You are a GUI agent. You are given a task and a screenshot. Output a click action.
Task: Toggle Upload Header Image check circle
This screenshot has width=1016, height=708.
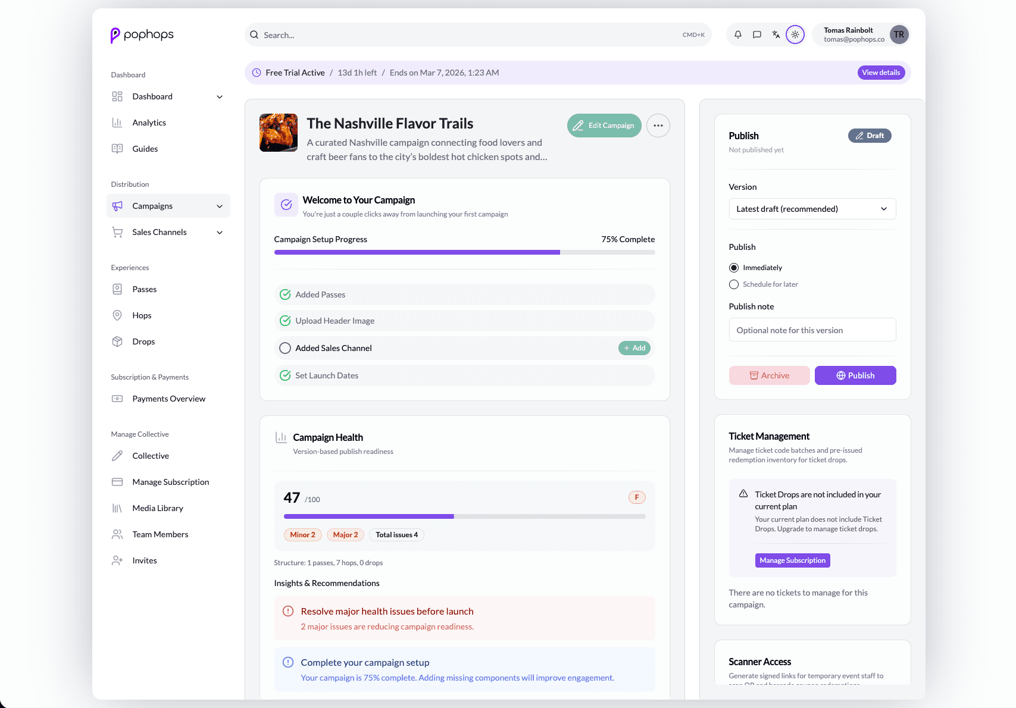coord(285,321)
